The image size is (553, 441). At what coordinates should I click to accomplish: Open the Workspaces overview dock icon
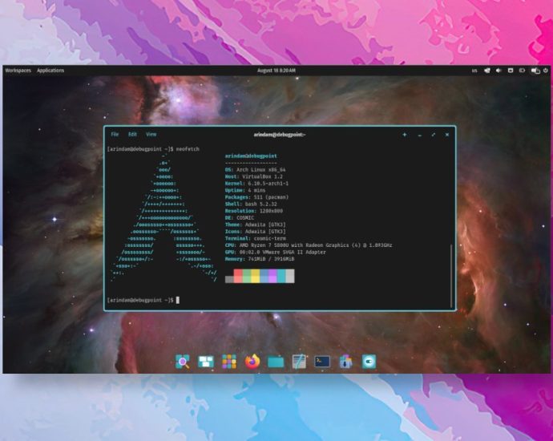[x=206, y=362]
